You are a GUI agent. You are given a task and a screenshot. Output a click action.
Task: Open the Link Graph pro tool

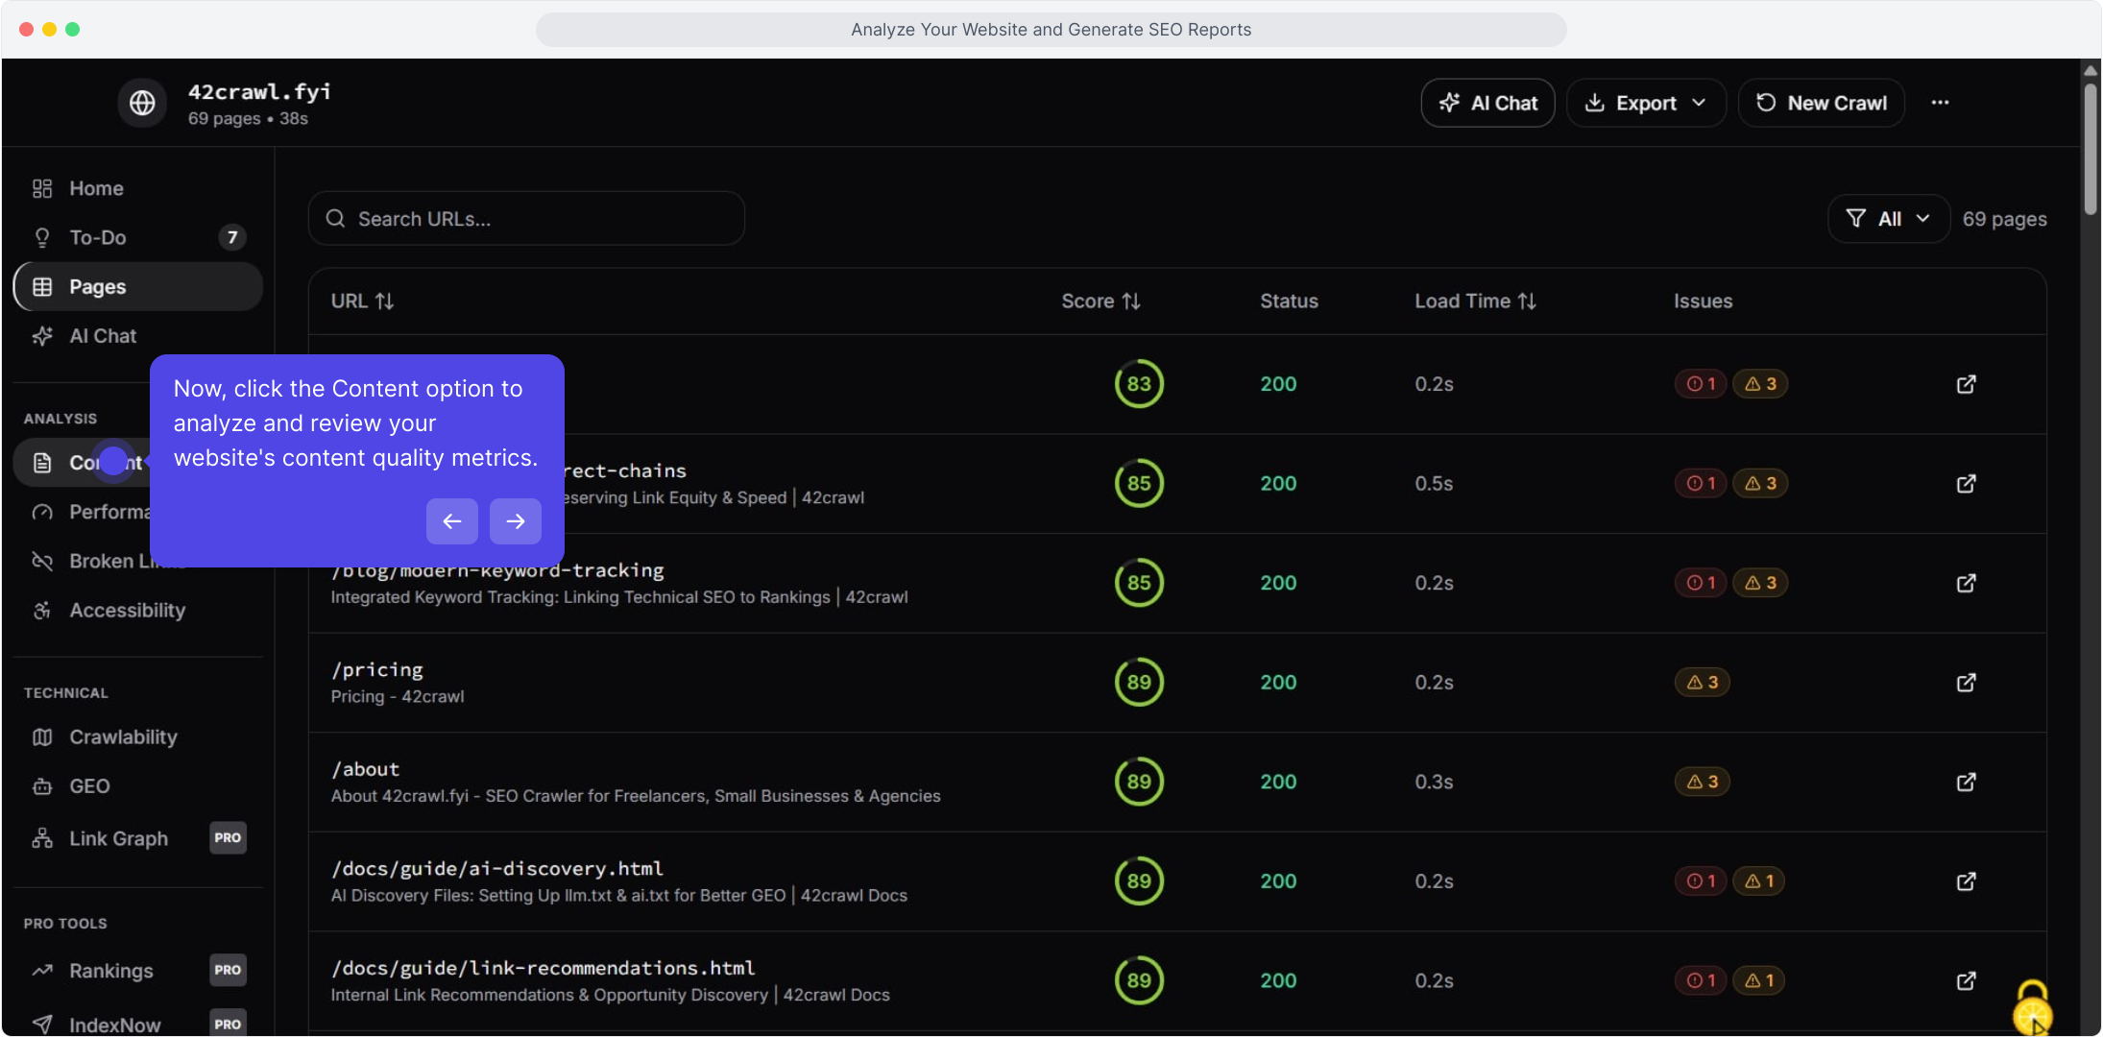pos(118,838)
